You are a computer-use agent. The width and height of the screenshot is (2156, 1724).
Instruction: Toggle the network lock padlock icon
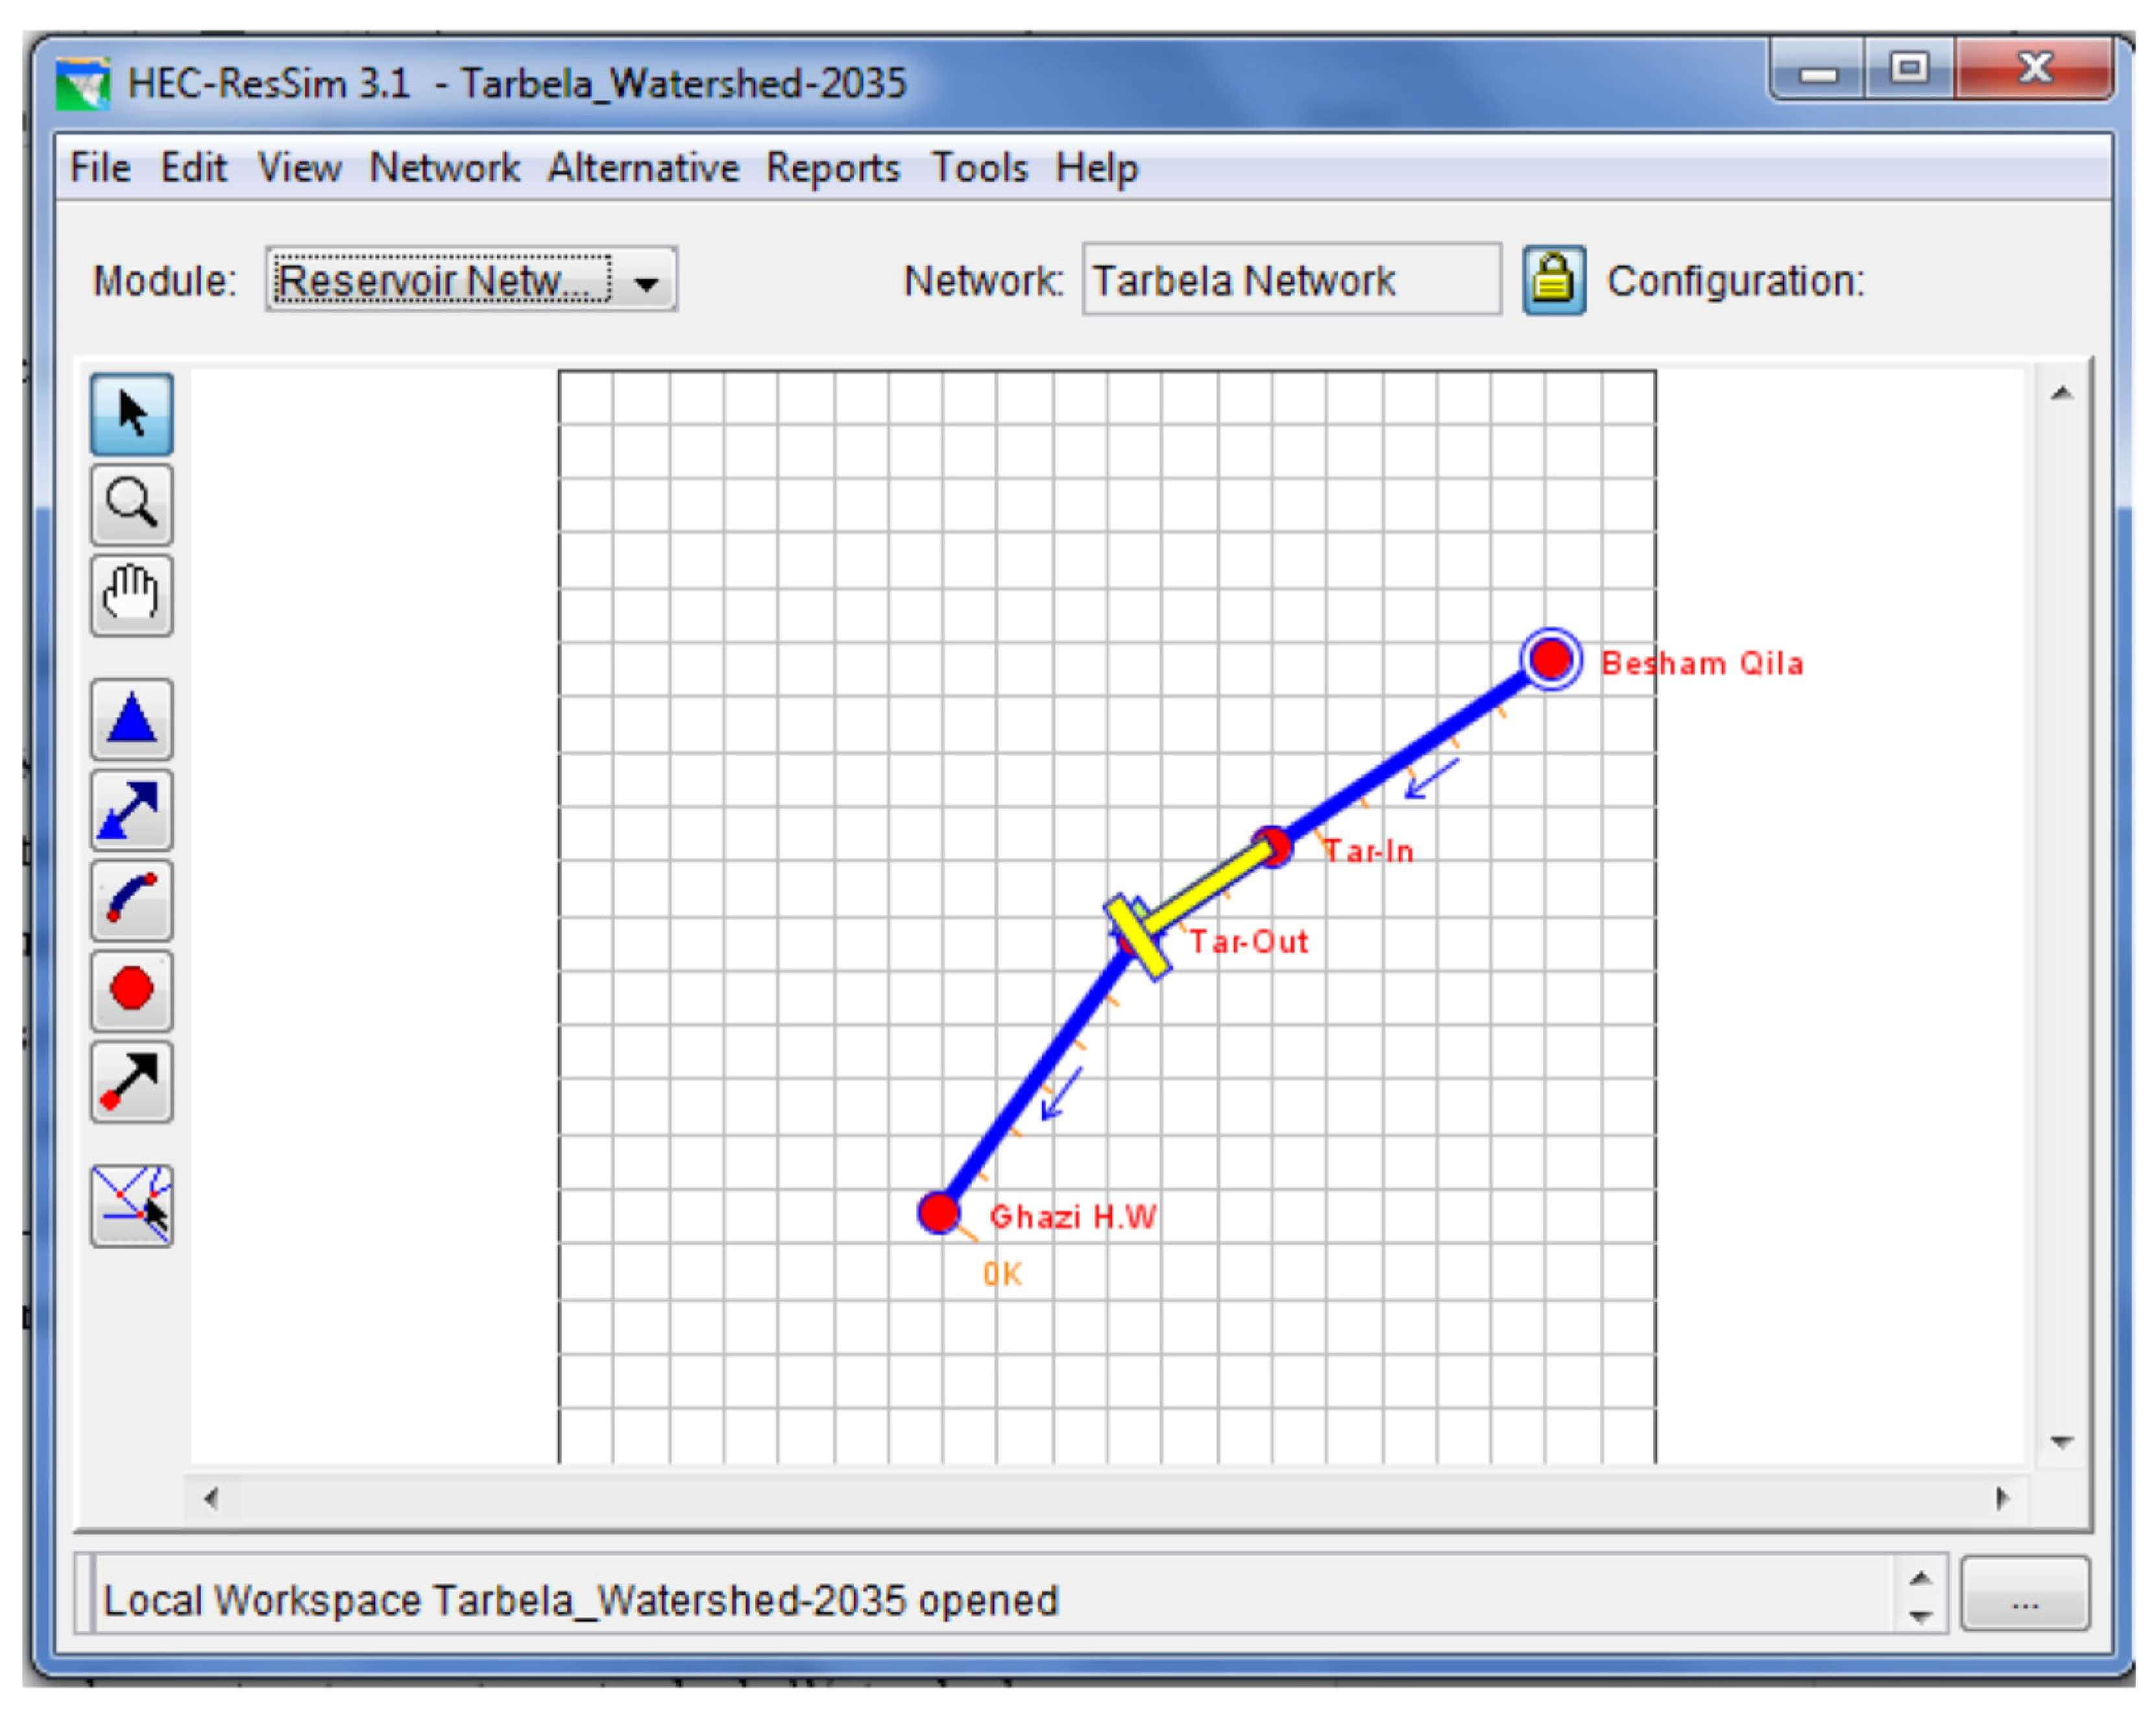tap(1553, 280)
